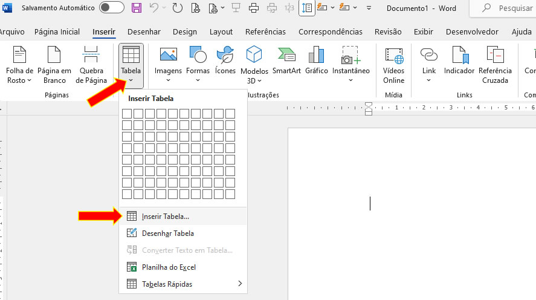This screenshot has height=300, width=536.
Task: Click the Word application logo icon
Action: coord(7,7)
